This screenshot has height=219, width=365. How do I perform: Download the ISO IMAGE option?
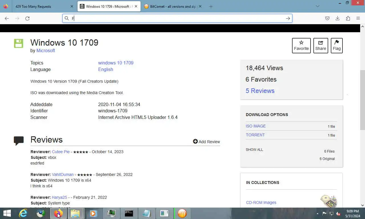pyautogui.click(x=256, y=126)
